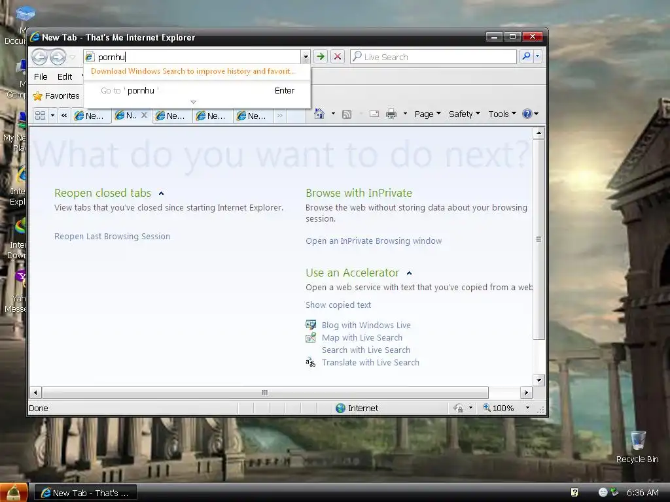Expand the autocomplete list chevron
This screenshot has width=670, height=502.
(x=193, y=103)
